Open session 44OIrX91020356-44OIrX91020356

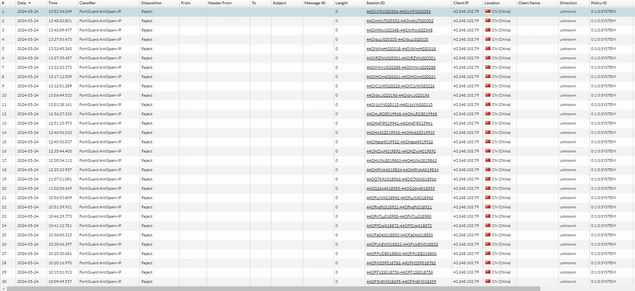pos(399,12)
